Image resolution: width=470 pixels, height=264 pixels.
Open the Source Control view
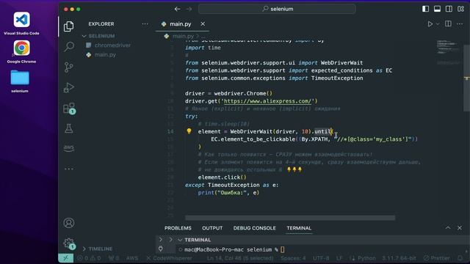68,67
